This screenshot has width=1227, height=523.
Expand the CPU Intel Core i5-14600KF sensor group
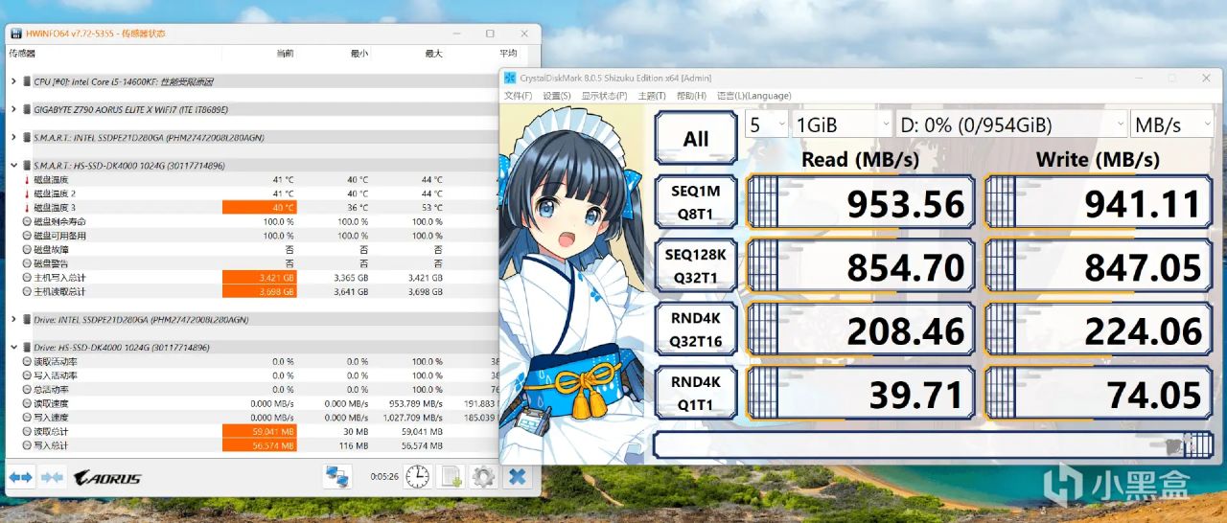13,81
